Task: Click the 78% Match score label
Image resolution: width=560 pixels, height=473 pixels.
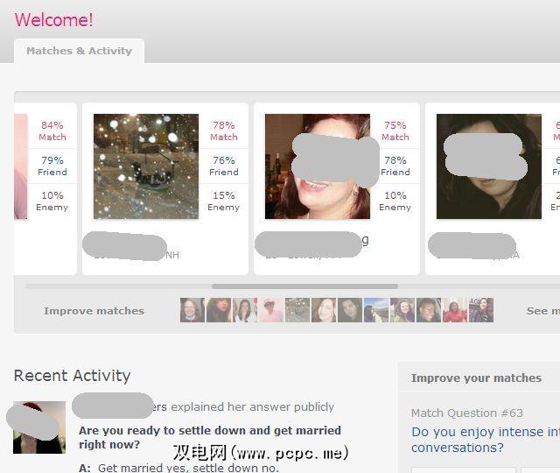Action: (x=224, y=131)
